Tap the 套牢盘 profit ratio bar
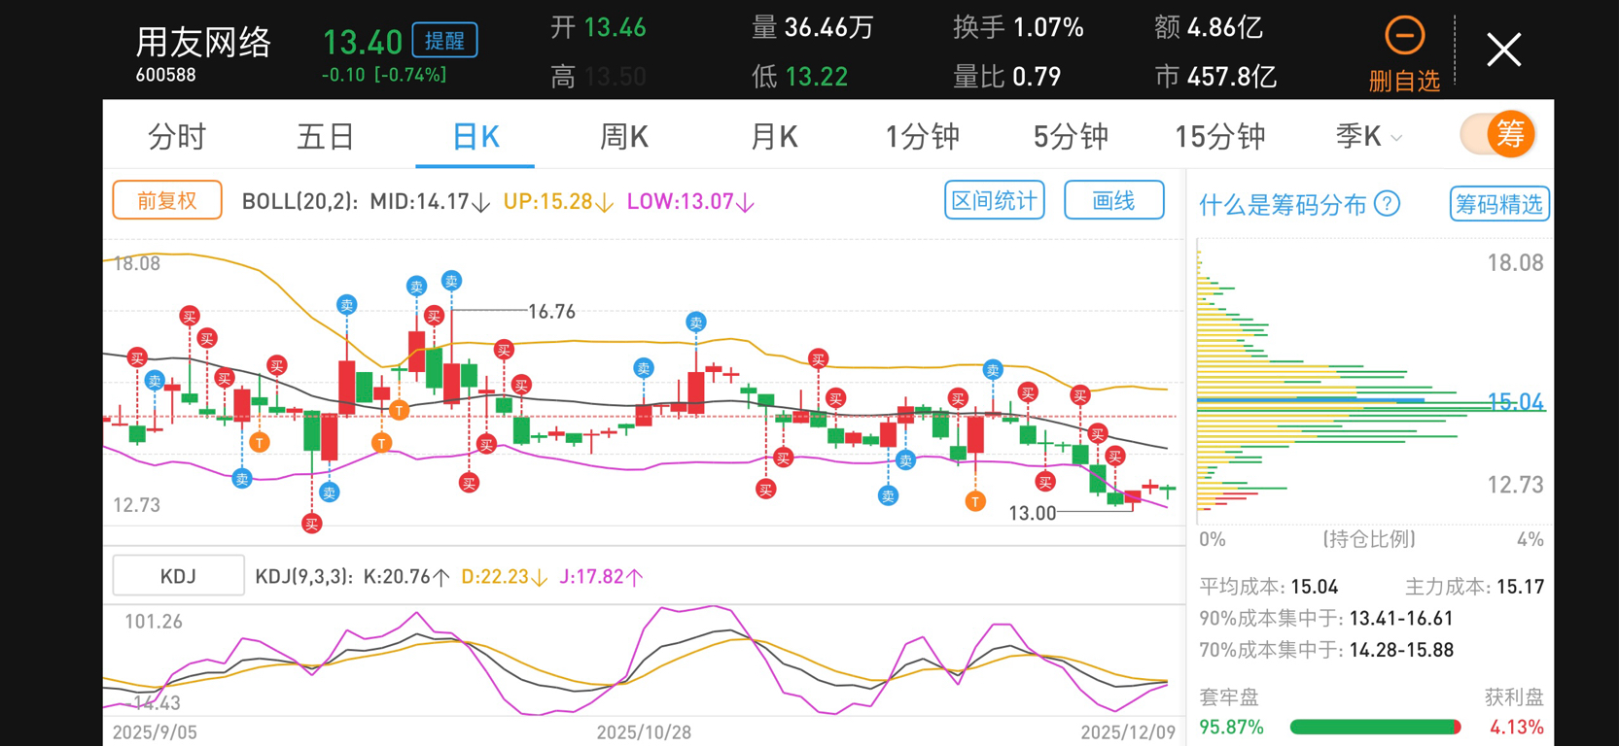The image size is (1619, 747). point(1375,727)
